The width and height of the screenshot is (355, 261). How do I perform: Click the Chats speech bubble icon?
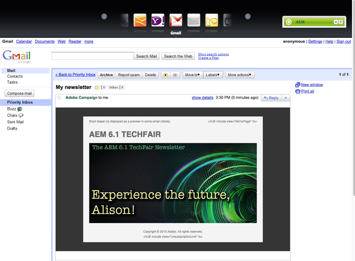click(x=21, y=115)
